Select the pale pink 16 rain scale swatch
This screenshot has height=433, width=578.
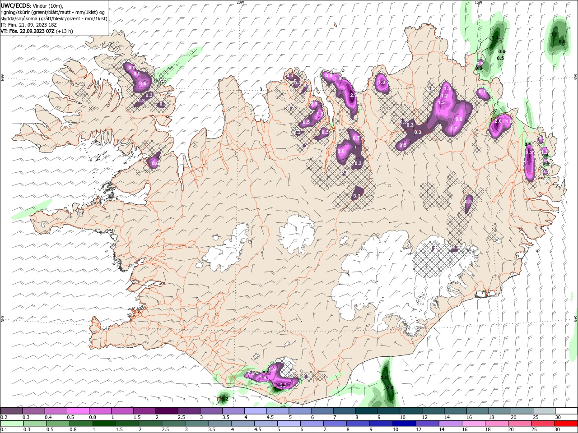click(473, 424)
